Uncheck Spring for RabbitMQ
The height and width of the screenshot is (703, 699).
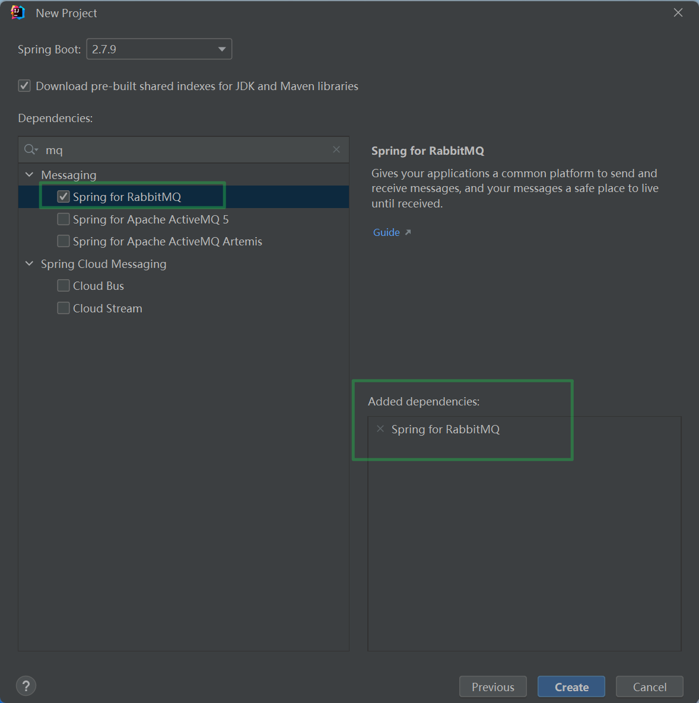(63, 197)
